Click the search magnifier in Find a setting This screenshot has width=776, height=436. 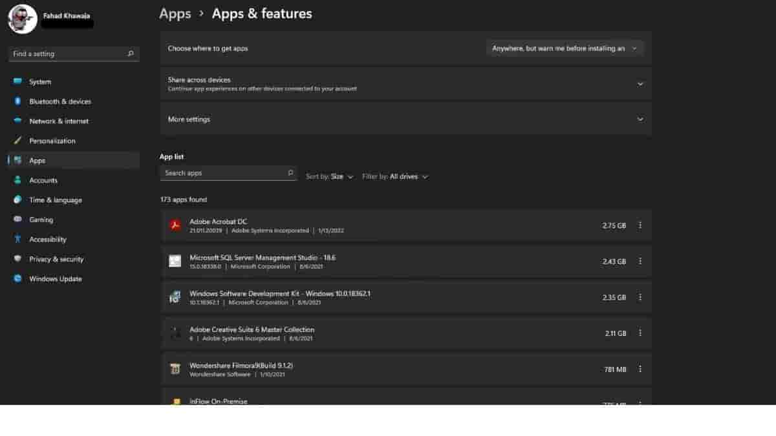click(x=131, y=54)
